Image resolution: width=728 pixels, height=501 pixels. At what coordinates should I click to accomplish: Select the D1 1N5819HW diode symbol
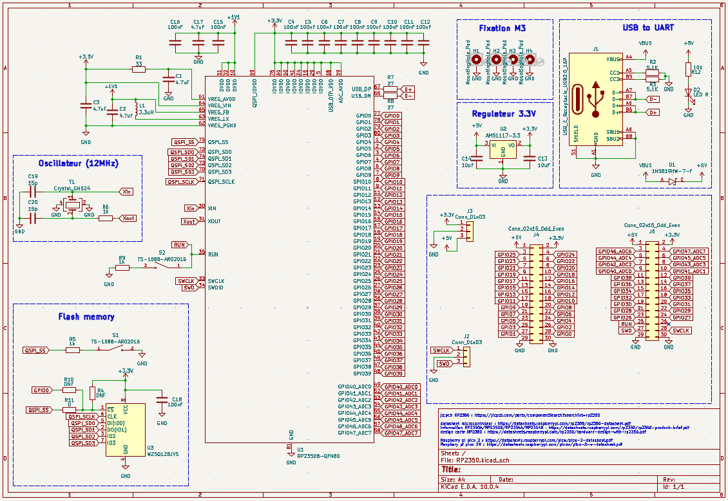click(x=673, y=181)
